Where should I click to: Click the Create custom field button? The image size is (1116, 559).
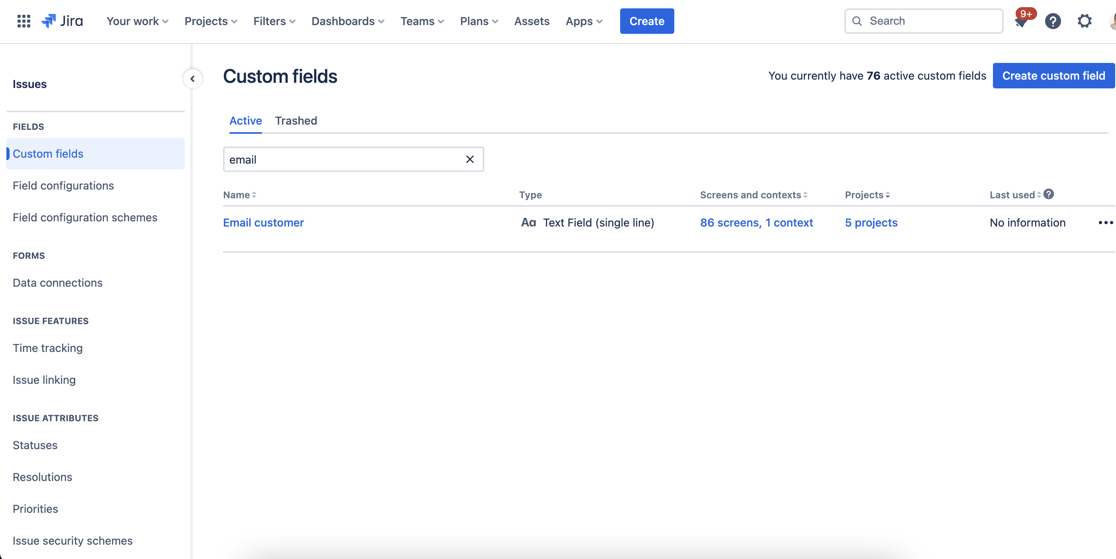click(1053, 75)
